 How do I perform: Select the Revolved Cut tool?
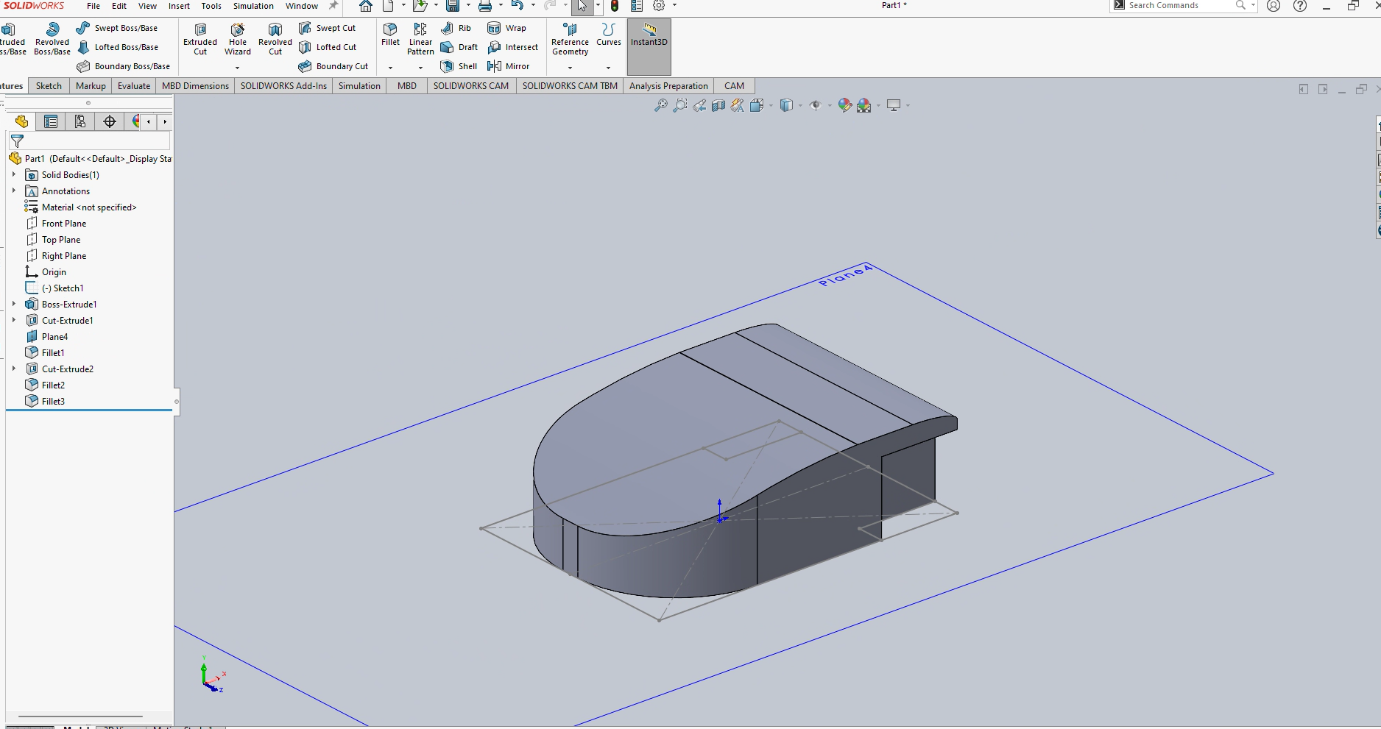tap(275, 38)
